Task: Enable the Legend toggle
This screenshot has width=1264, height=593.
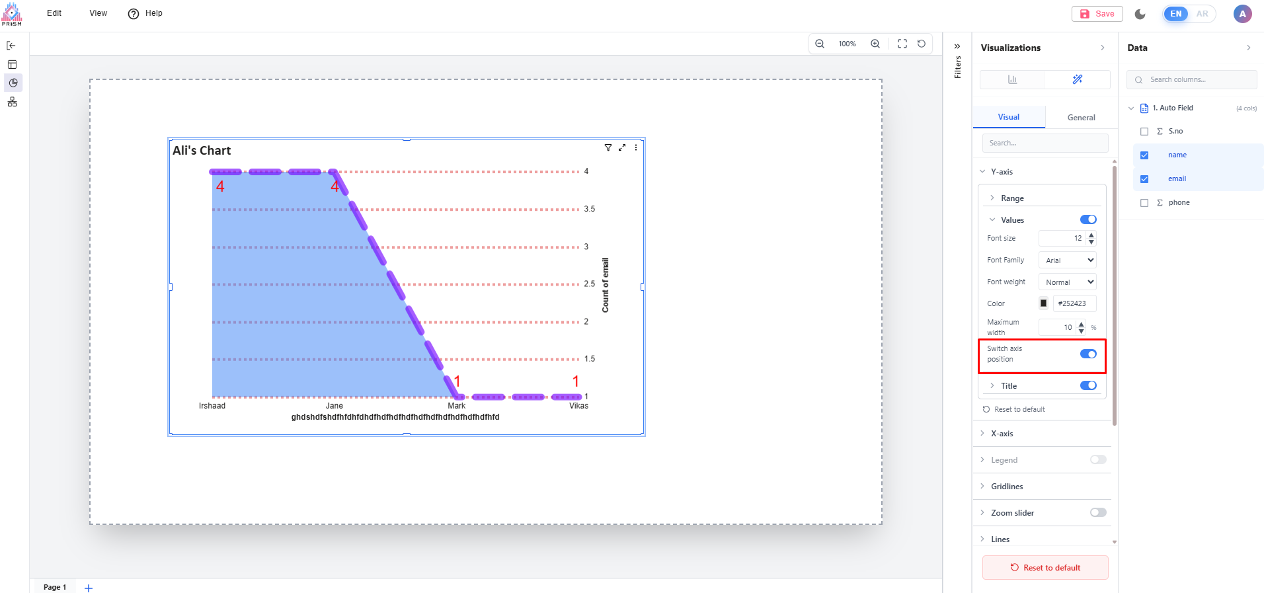Action: pyautogui.click(x=1098, y=459)
